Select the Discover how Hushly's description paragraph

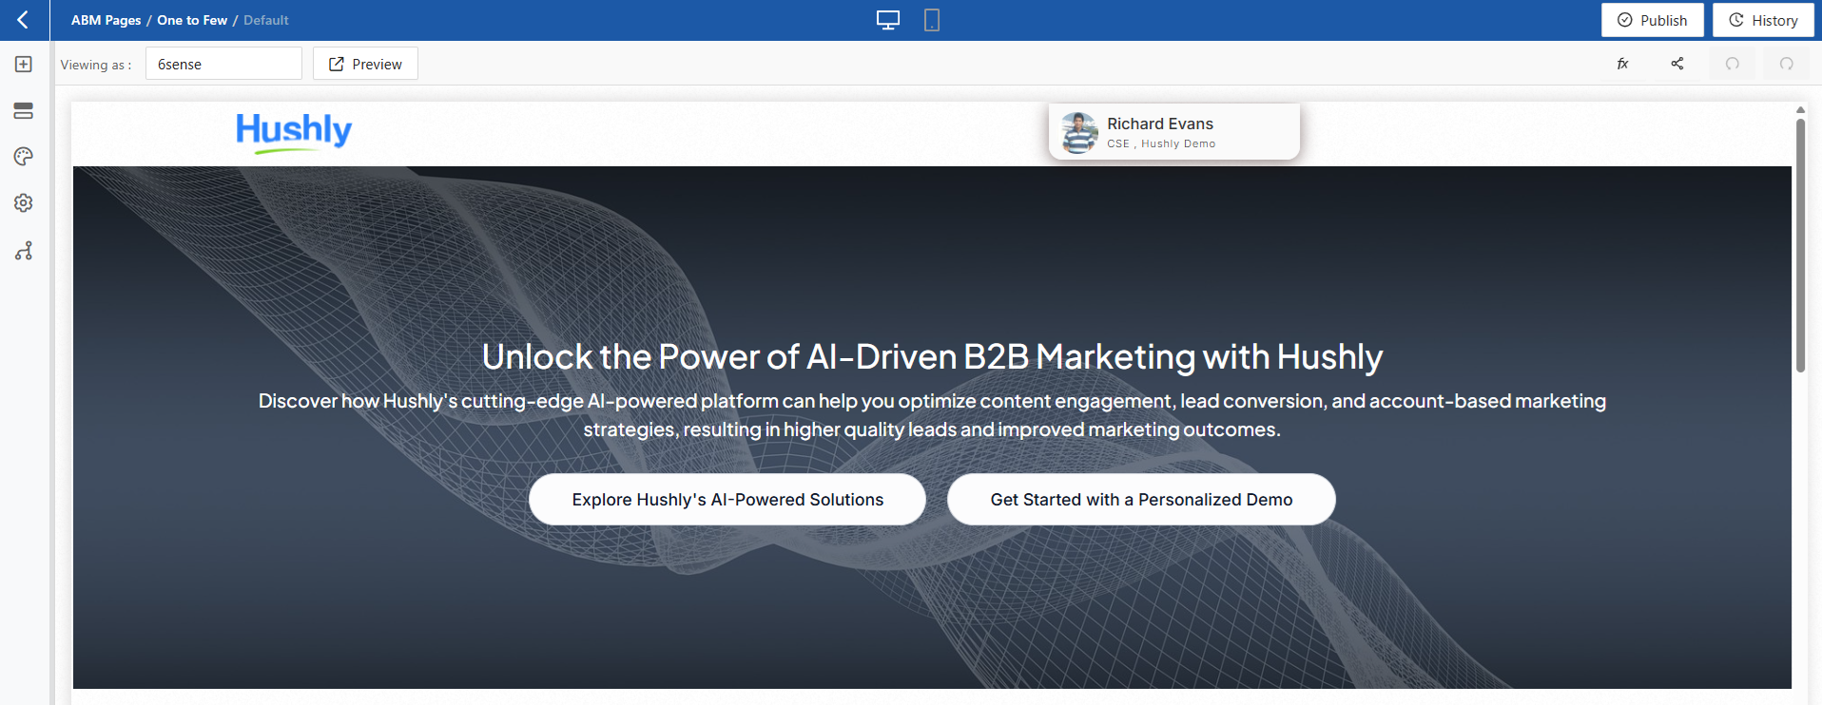tap(932, 415)
